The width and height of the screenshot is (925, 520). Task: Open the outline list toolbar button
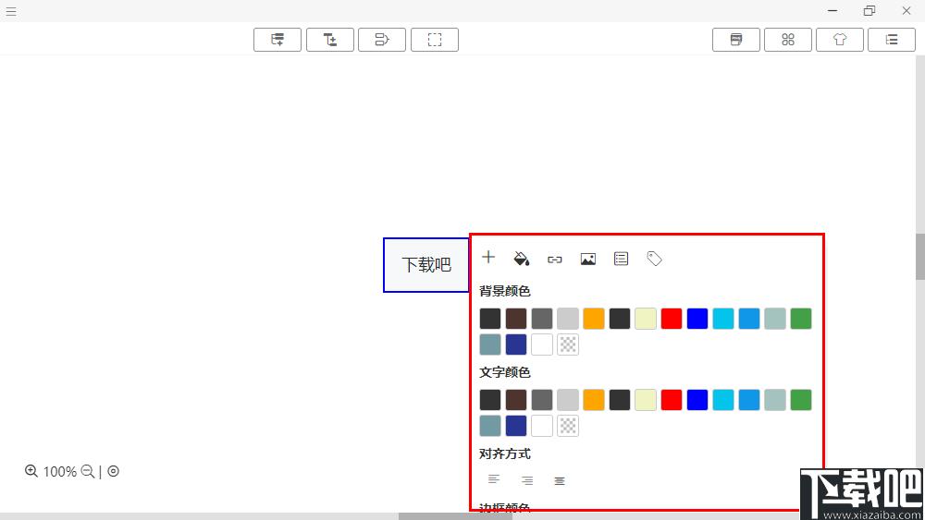pyautogui.click(x=892, y=40)
